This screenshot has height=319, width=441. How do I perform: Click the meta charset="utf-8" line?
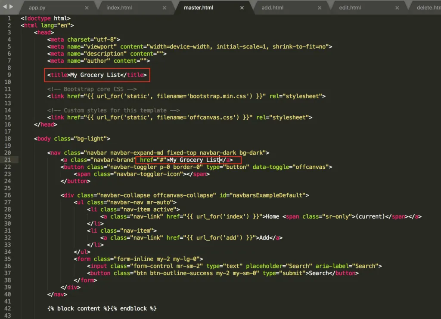(84, 39)
